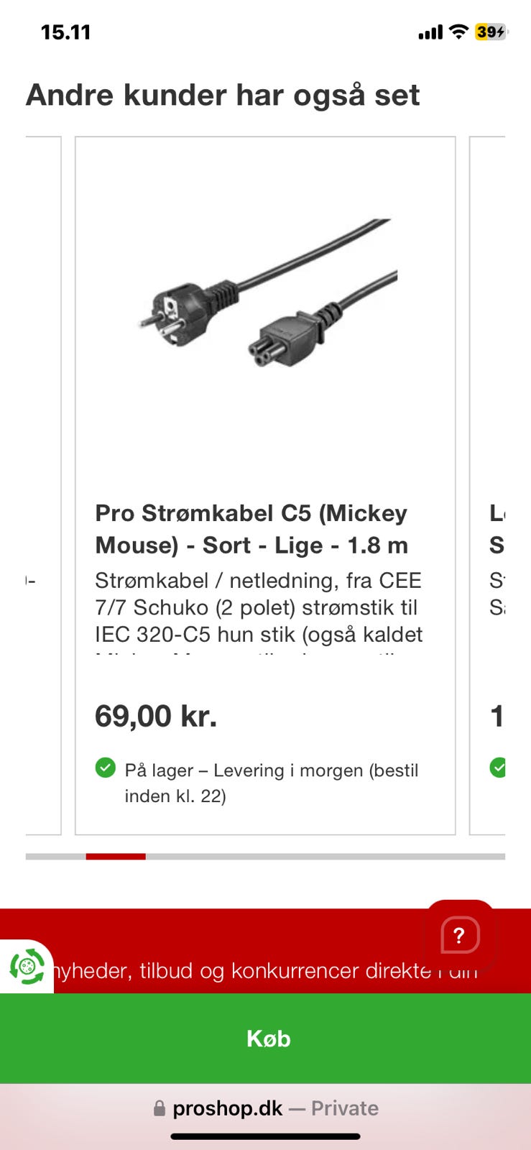Click the green checkmark on right-edge card
The height and width of the screenshot is (1150, 531).
pyautogui.click(x=497, y=768)
